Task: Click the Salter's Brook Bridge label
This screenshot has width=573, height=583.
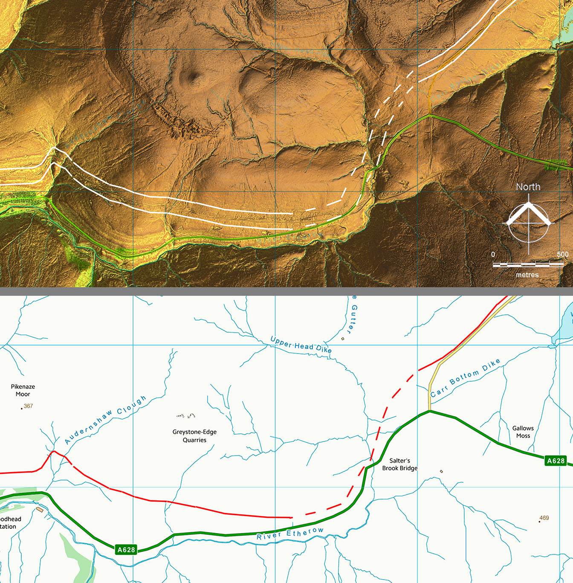Action: (400, 464)
